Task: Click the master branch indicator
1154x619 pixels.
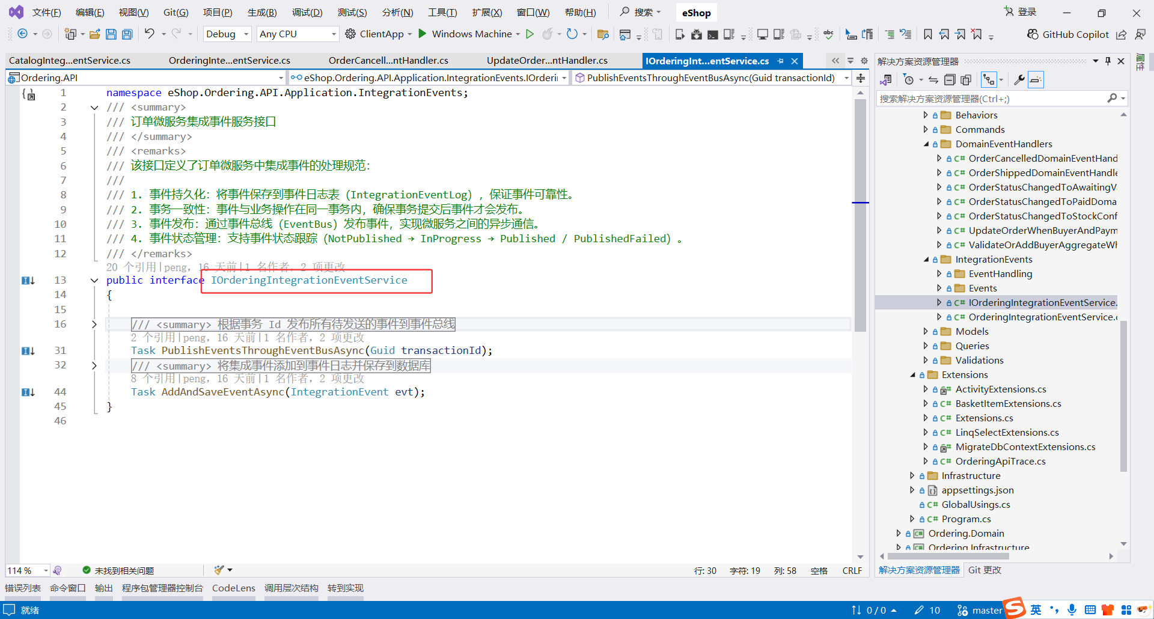Action: click(980, 610)
